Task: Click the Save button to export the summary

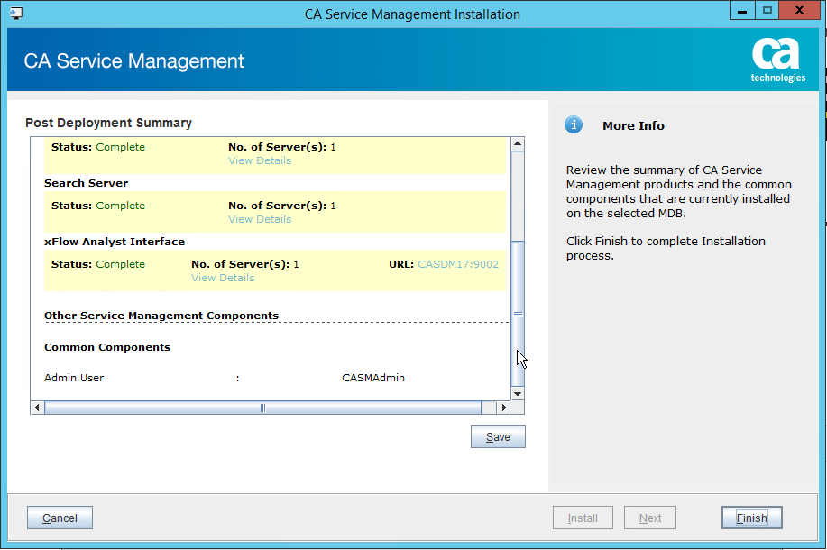Action: 498,436
